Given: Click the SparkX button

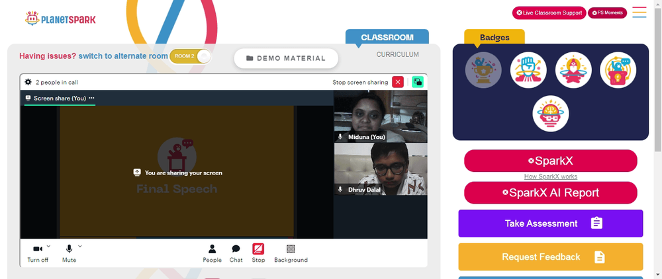Looking at the screenshot, I should pyautogui.click(x=551, y=161).
